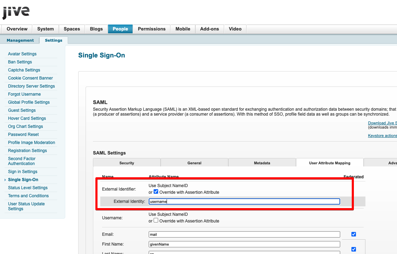397x254 pixels.
Task: Open Status Level Settings
Action: click(x=28, y=188)
